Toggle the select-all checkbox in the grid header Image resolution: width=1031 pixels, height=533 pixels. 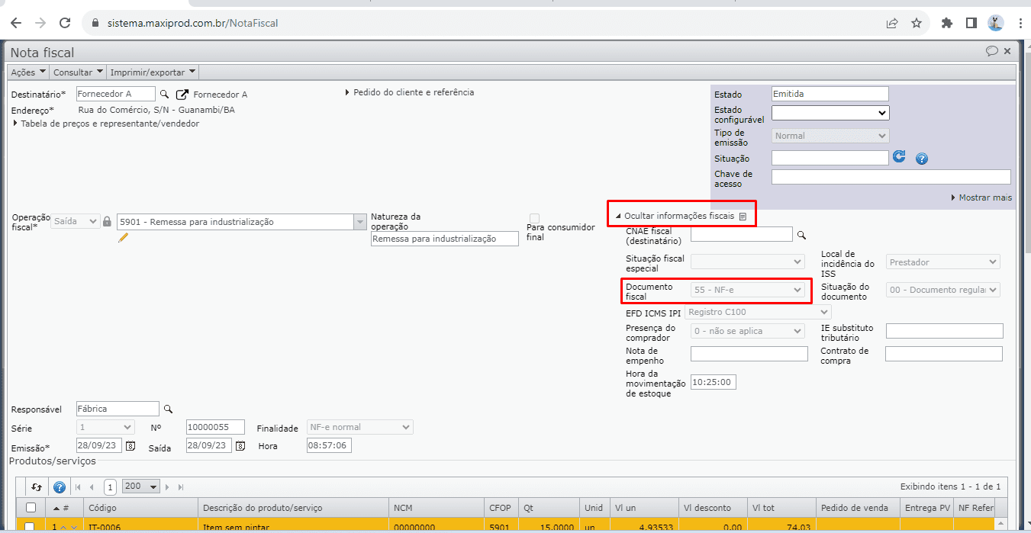point(31,507)
